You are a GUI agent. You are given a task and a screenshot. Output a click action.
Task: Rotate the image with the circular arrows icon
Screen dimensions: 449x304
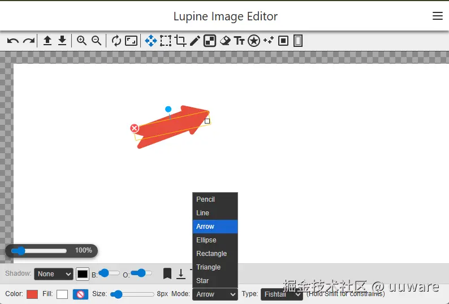pos(116,41)
